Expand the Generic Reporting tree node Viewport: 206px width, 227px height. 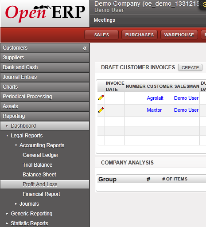[7, 214]
